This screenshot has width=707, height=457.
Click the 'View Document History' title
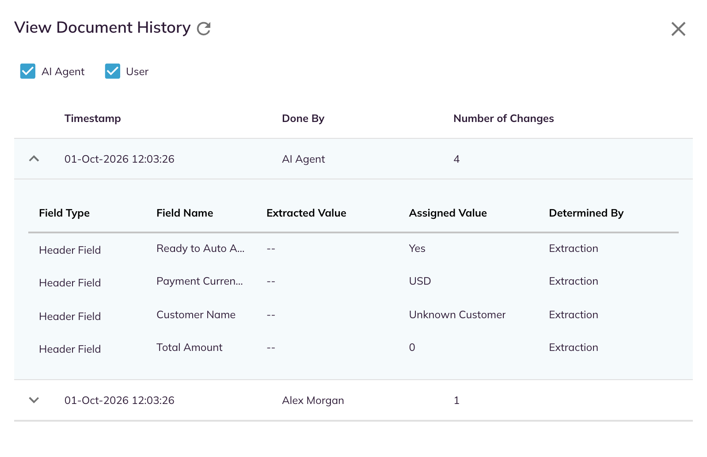click(x=102, y=27)
